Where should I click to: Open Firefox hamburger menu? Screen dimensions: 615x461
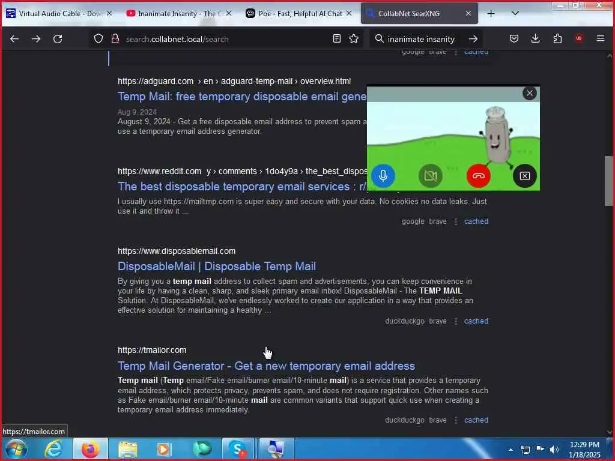coord(601,38)
